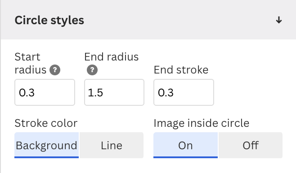Click the End radius label text

pyautogui.click(x=112, y=57)
